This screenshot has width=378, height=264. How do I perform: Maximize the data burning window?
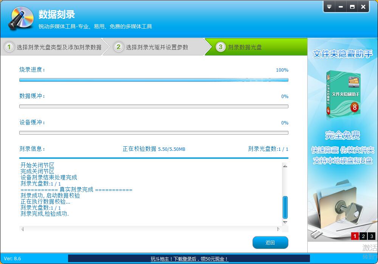coord(352,7)
